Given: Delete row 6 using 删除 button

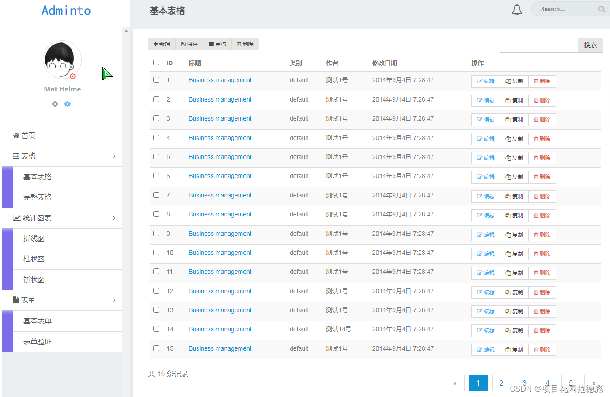Looking at the screenshot, I should click(542, 177).
